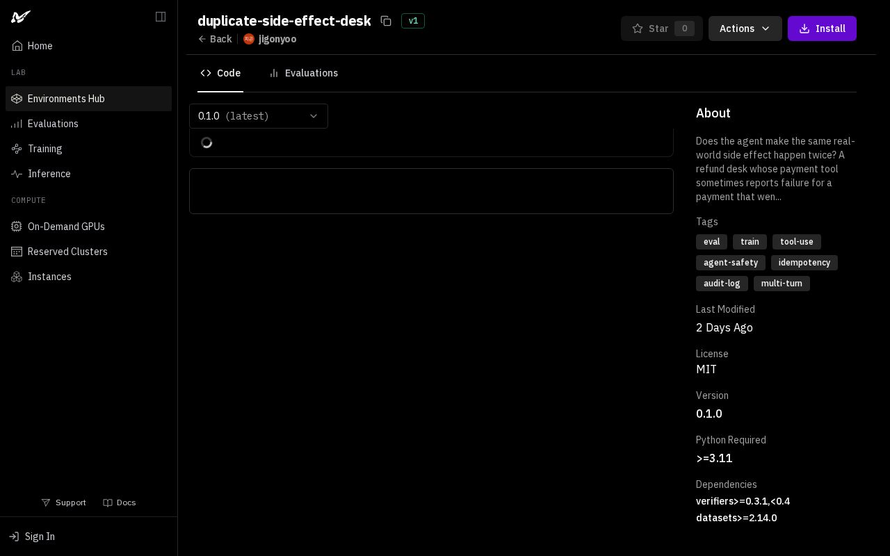The height and width of the screenshot is (556, 890).
Task: Select the train tag
Action: click(x=750, y=242)
